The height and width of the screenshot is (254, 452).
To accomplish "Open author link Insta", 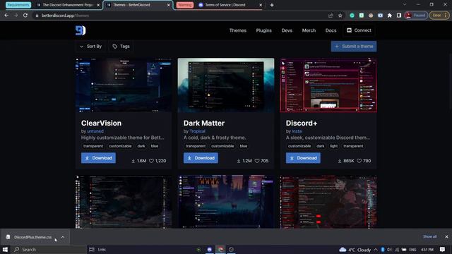I will coord(297,131).
